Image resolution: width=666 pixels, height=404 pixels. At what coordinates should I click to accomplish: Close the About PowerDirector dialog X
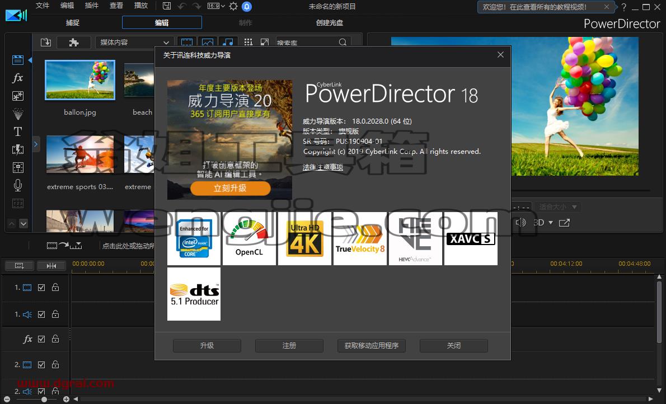tap(500, 55)
